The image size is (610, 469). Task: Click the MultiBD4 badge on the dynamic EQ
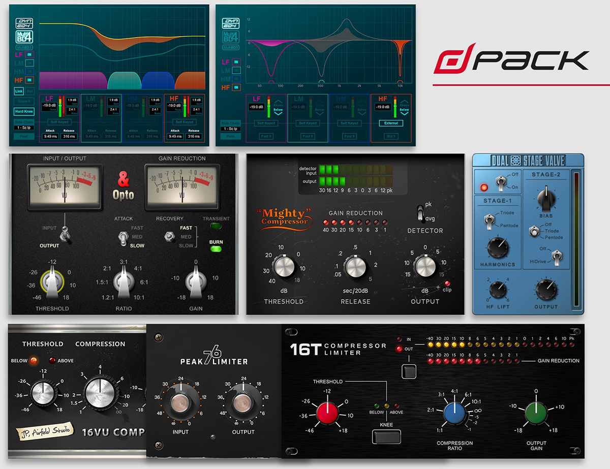coord(24,37)
